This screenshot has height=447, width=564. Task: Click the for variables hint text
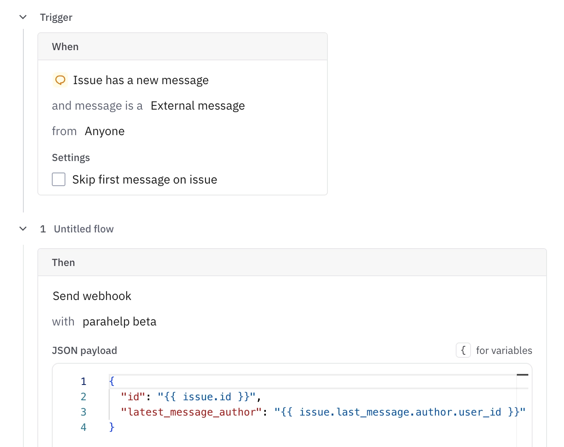tap(504, 350)
